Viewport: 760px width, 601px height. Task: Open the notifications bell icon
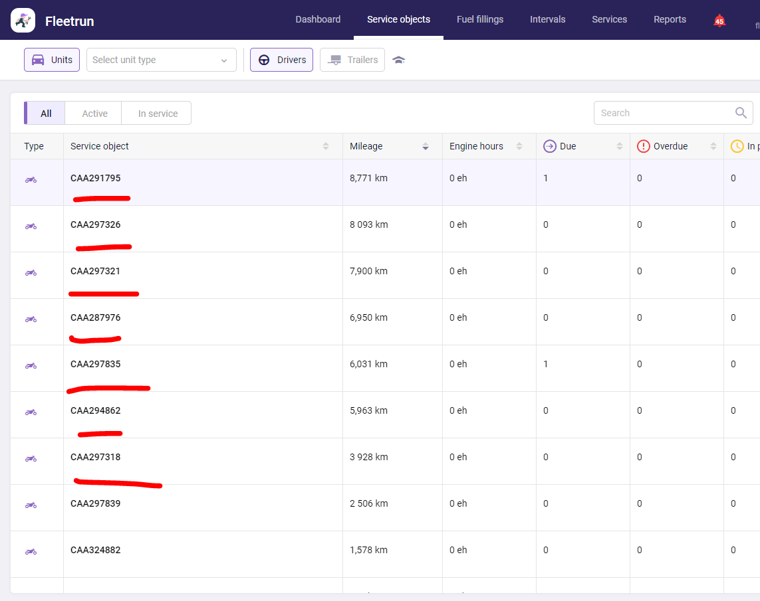coord(719,20)
